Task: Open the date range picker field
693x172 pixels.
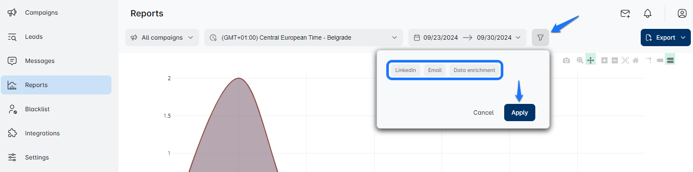Action: pyautogui.click(x=467, y=38)
